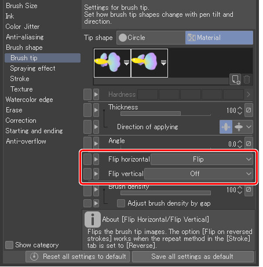
Task: Adjust the Thickness slider bar
Action: (166, 114)
